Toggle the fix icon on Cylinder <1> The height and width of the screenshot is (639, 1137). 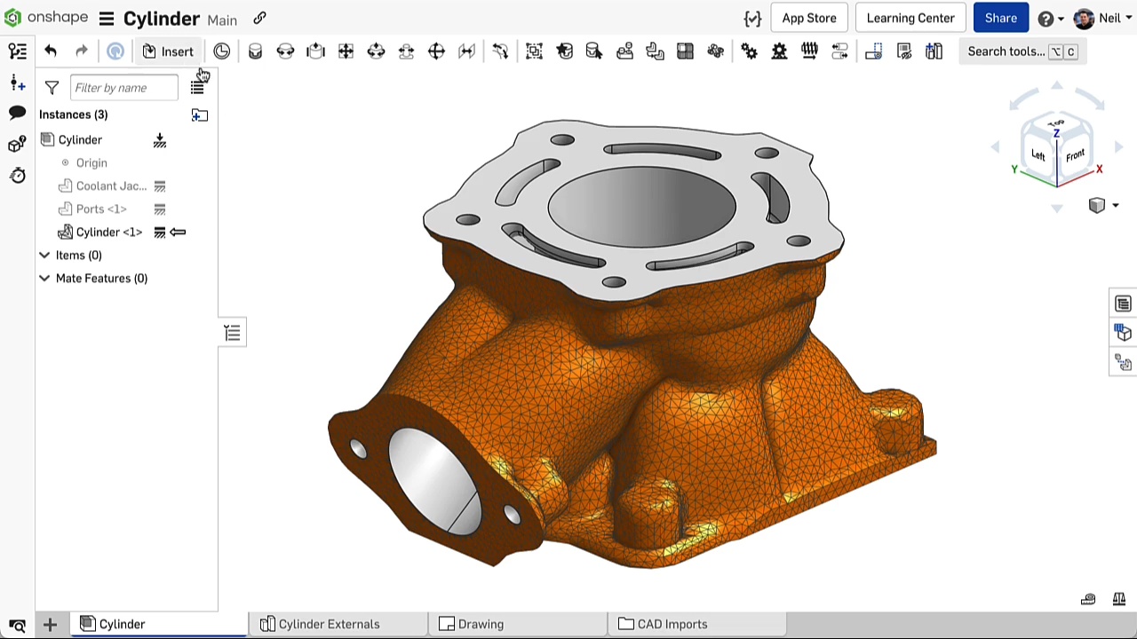[160, 232]
